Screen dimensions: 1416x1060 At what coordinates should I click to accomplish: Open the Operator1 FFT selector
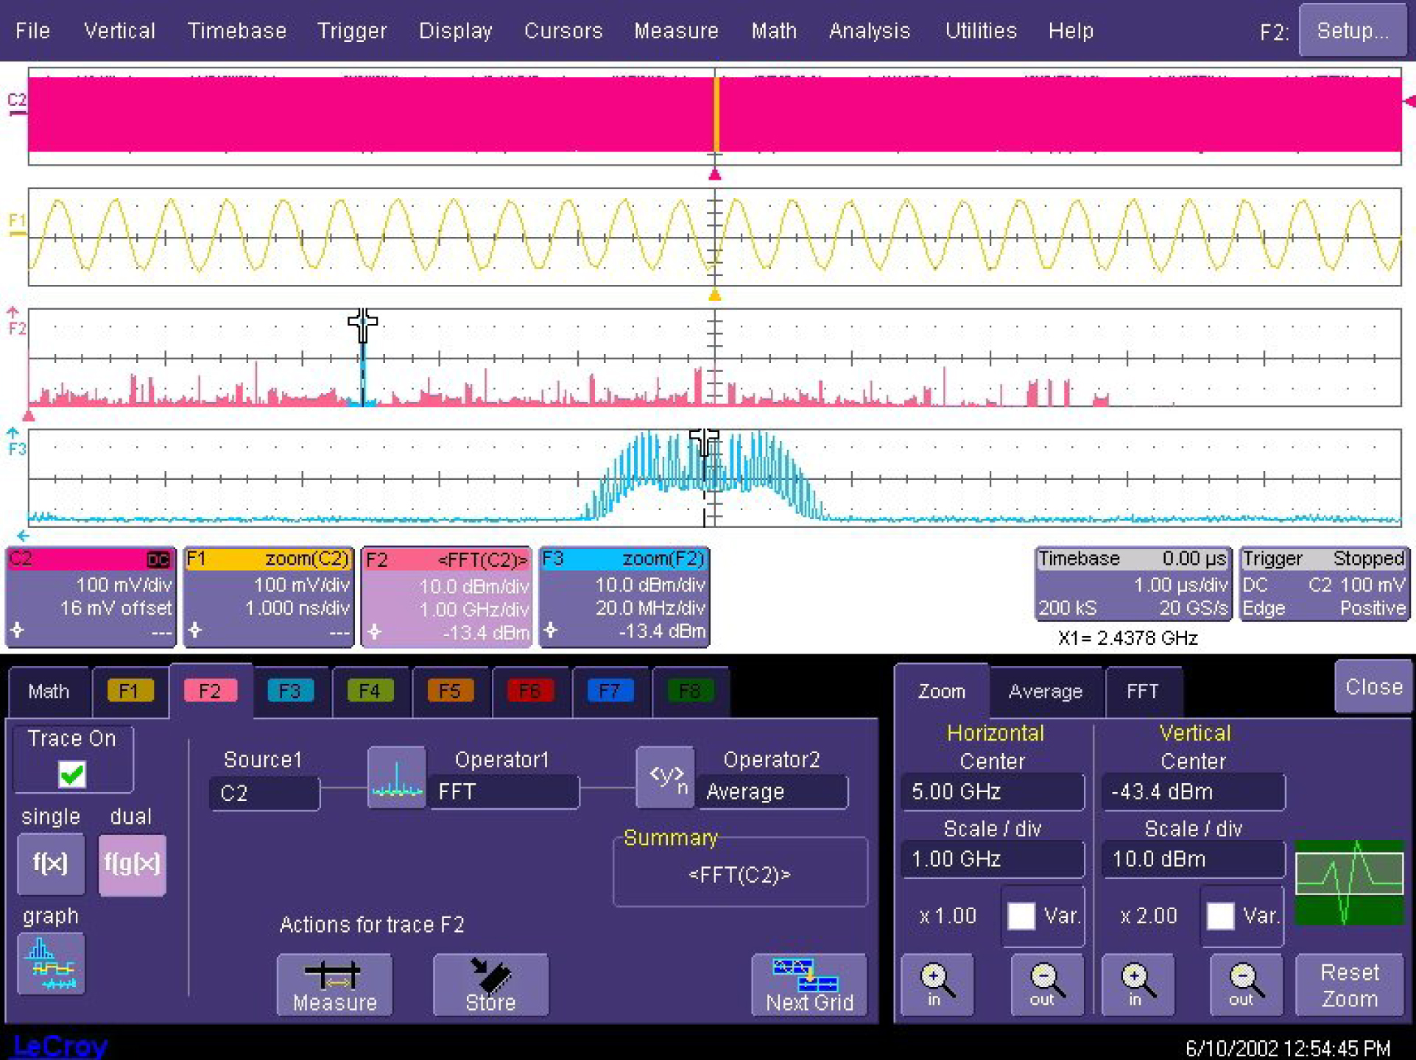(x=504, y=792)
